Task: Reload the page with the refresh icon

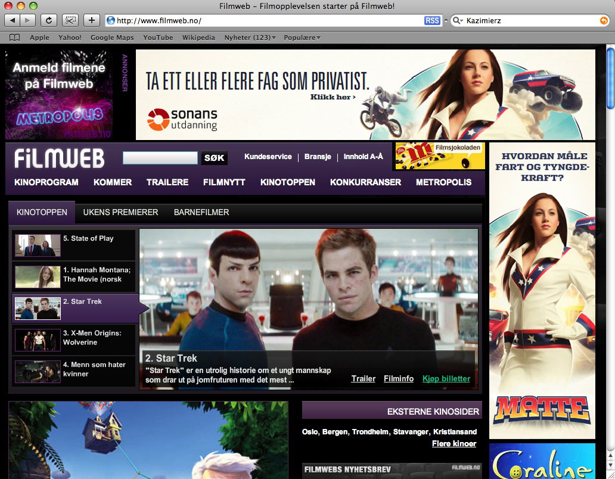Action: pyautogui.click(x=49, y=20)
